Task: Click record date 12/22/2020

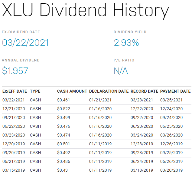Action: click(x=142, y=109)
